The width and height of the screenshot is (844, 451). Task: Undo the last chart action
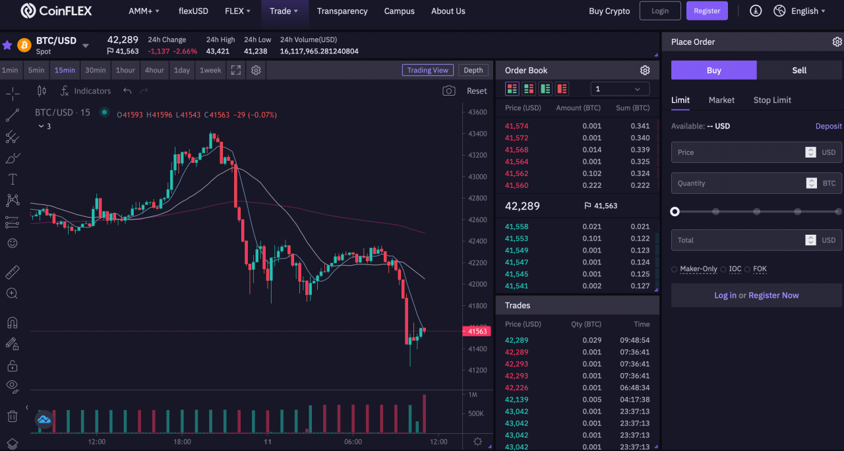[x=127, y=91]
